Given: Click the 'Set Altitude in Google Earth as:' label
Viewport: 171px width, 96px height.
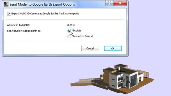Looking at the screenshot, I should [24, 31].
